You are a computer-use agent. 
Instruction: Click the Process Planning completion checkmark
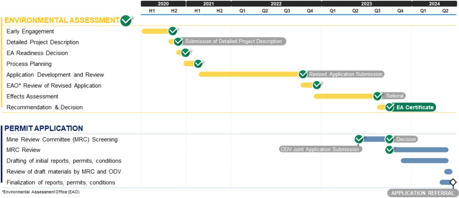click(x=198, y=63)
